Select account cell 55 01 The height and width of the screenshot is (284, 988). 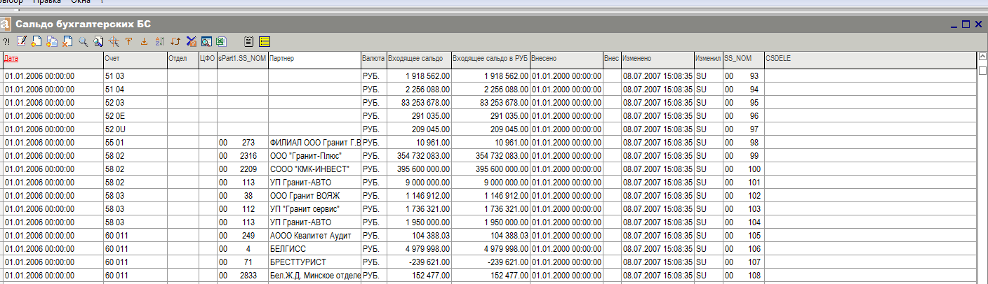135,142
